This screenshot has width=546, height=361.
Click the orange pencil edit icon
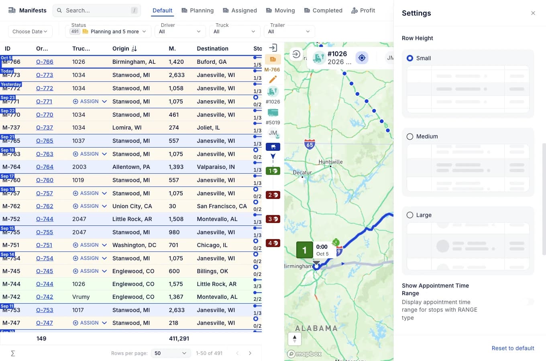pos(273,79)
